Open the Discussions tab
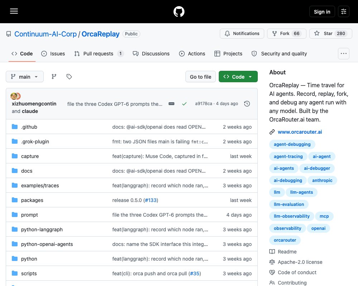 (x=151, y=54)
